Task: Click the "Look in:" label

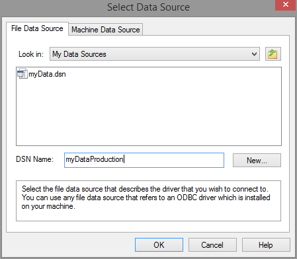Action: (x=31, y=54)
